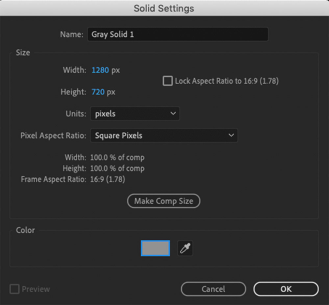Click the Name field containing Gray Solid 1

click(178, 34)
